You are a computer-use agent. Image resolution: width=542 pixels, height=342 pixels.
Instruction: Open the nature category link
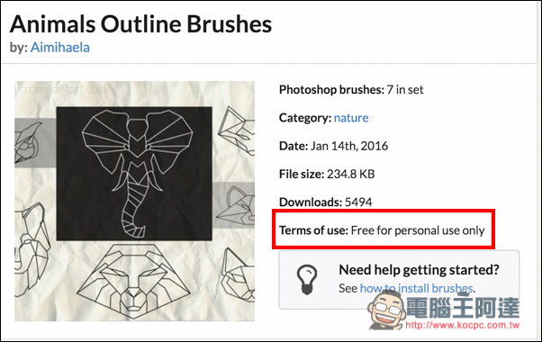click(351, 118)
